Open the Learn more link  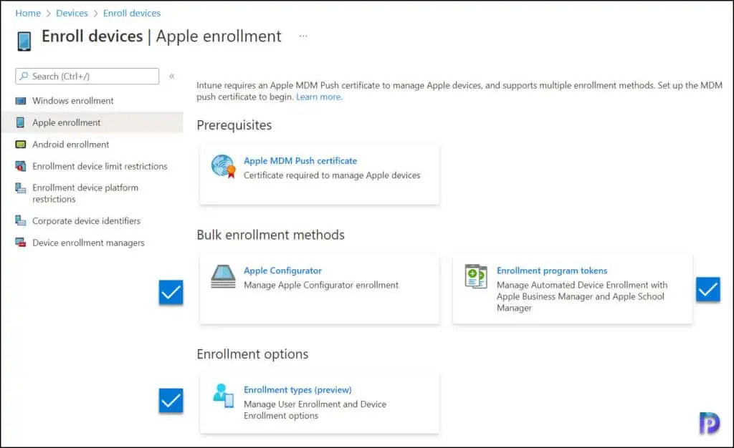pyautogui.click(x=319, y=97)
